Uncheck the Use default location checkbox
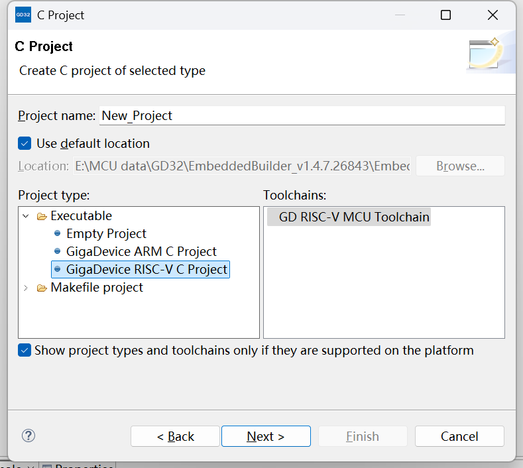This screenshot has width=523, height=468. coord(25,143)
